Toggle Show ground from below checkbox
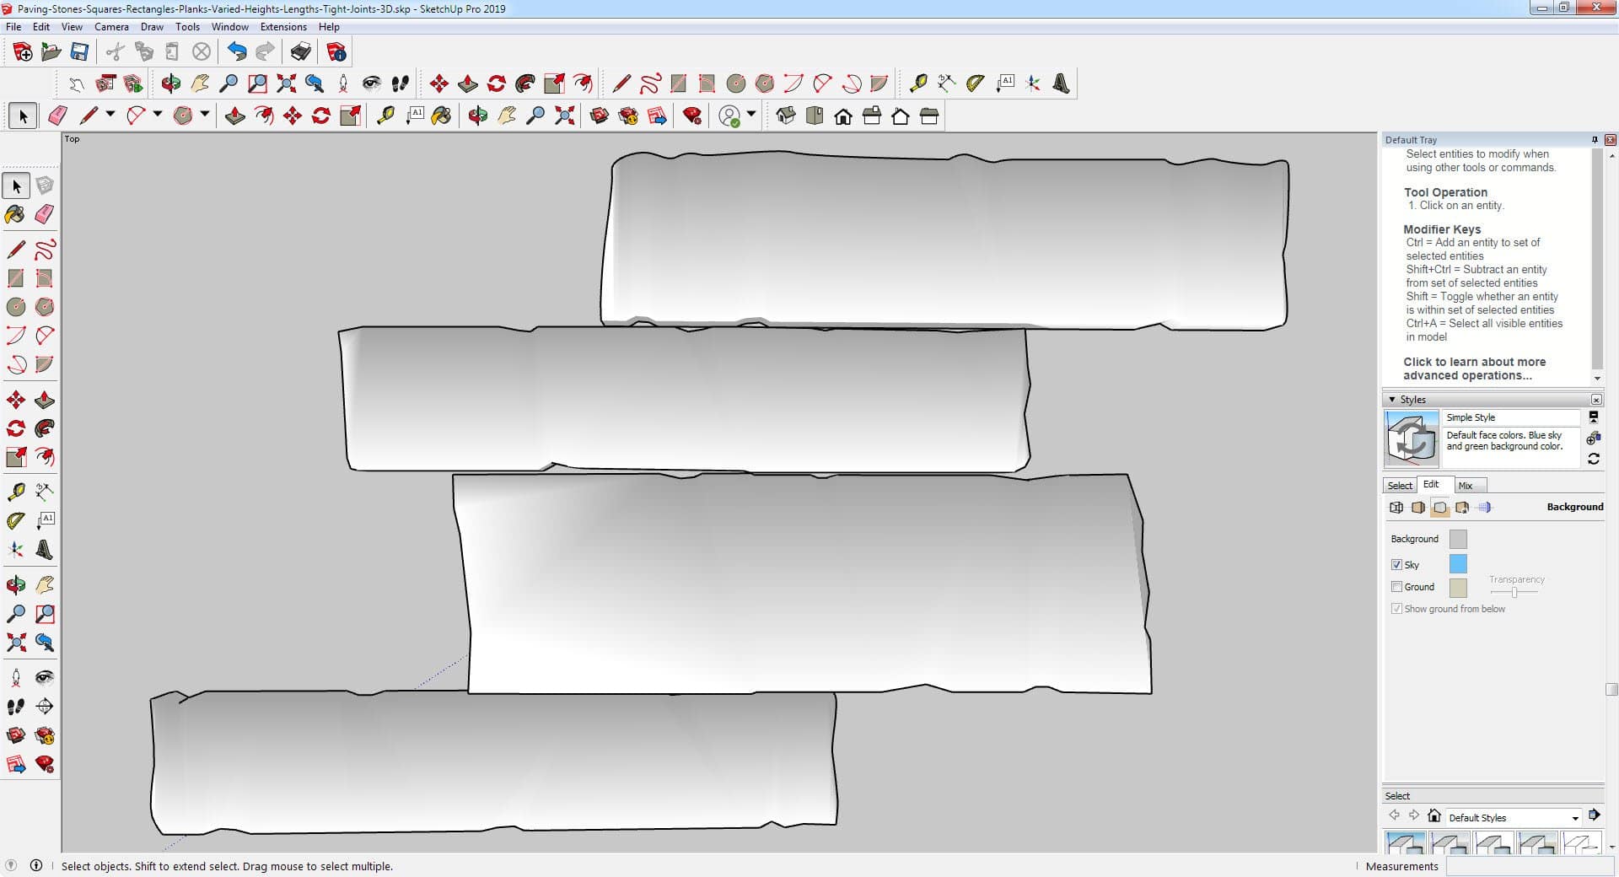 pos(1396,609)
